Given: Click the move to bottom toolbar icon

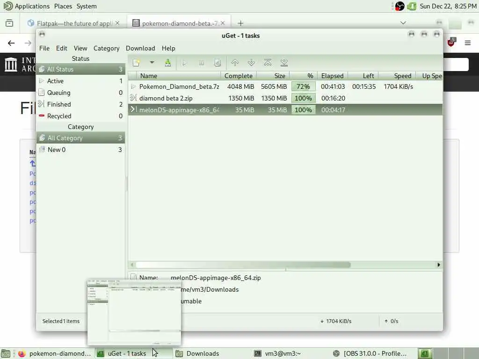Looking at the screenshot, I should (x=284, y=63).
